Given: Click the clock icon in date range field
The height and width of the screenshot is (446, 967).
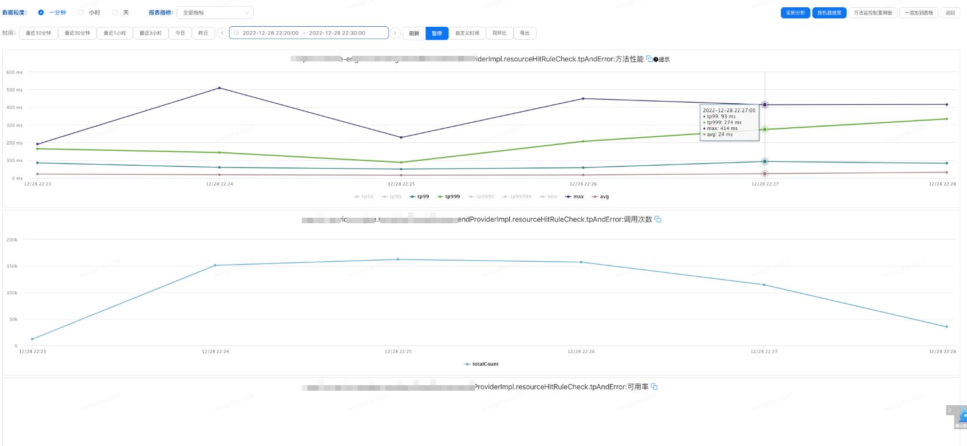Looking at the screenshot, I should point(236,33).
